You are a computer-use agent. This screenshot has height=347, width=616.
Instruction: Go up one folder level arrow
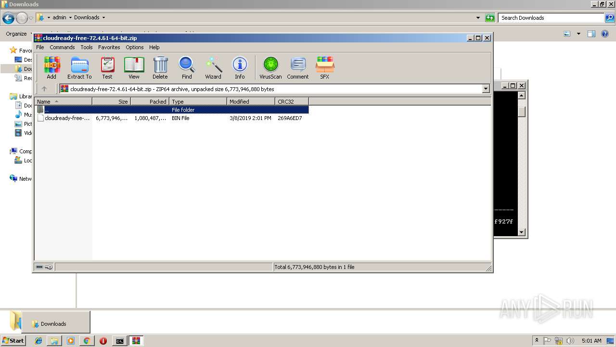[x=44, y=89]
